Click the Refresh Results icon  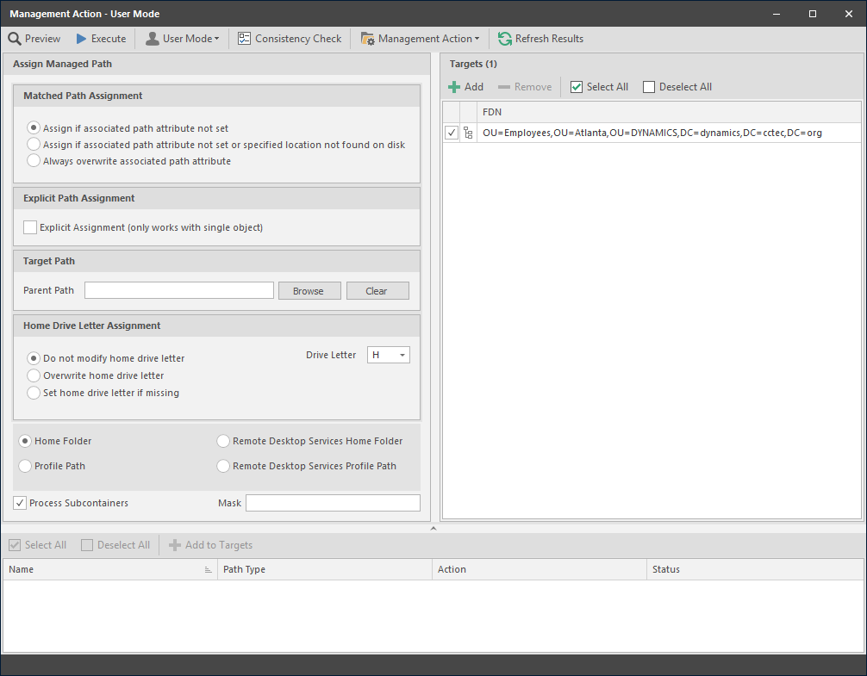point(505,39)
